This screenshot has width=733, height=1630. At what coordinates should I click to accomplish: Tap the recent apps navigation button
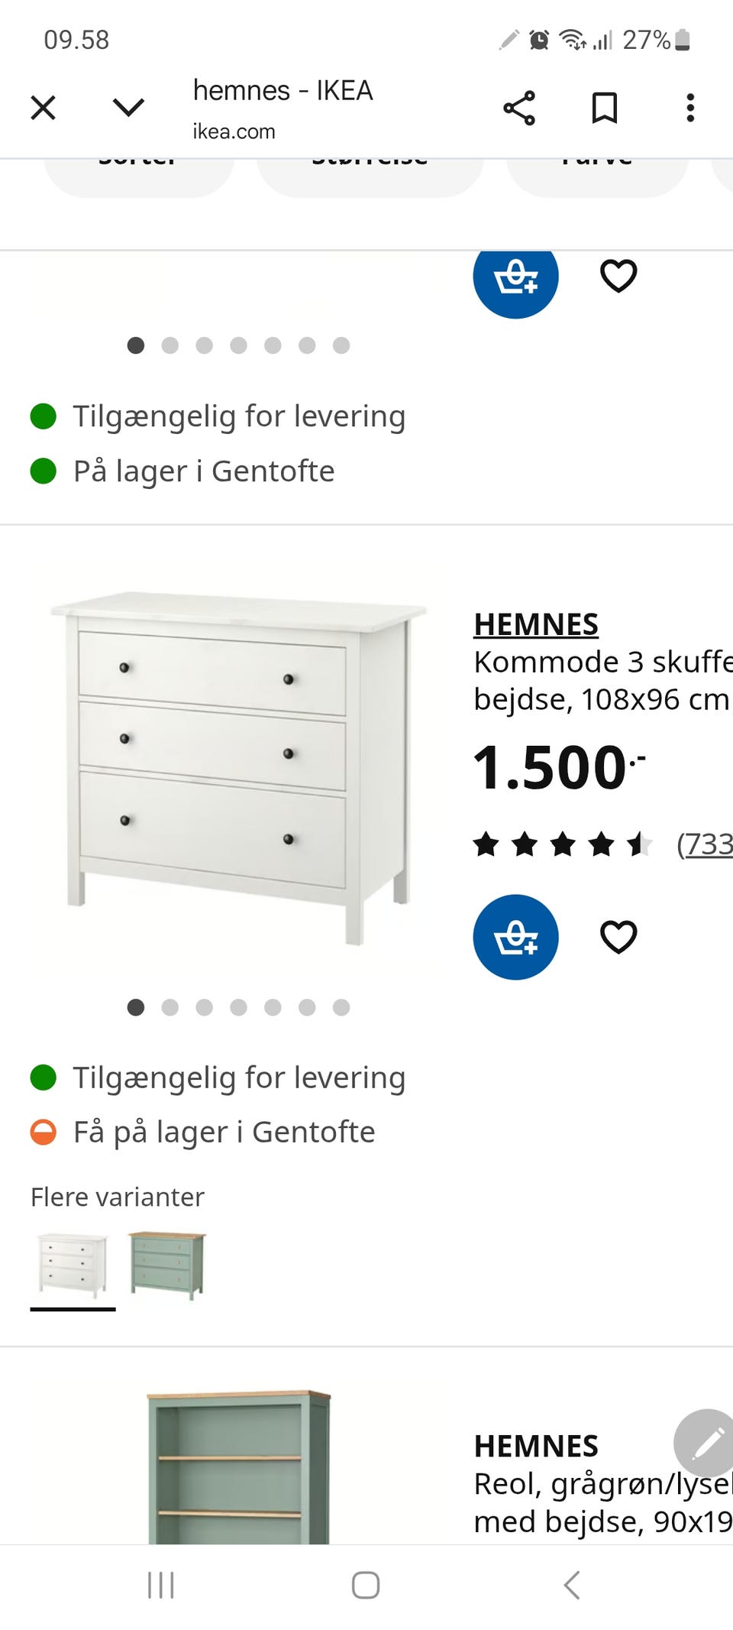click(161, 1584)
